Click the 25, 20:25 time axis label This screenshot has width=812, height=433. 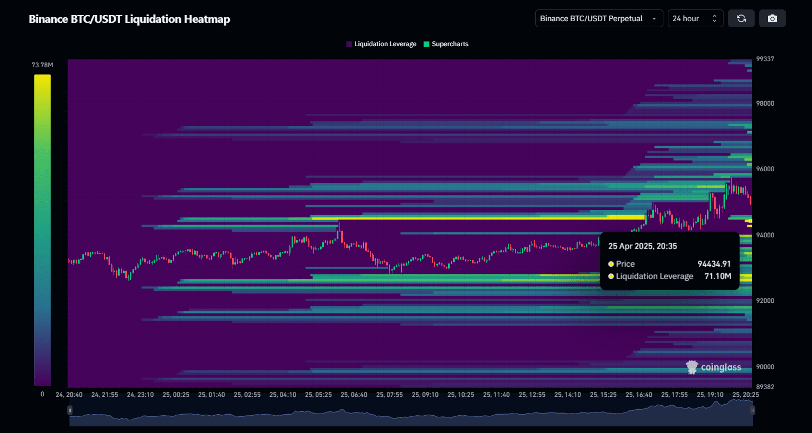(746, 395)
